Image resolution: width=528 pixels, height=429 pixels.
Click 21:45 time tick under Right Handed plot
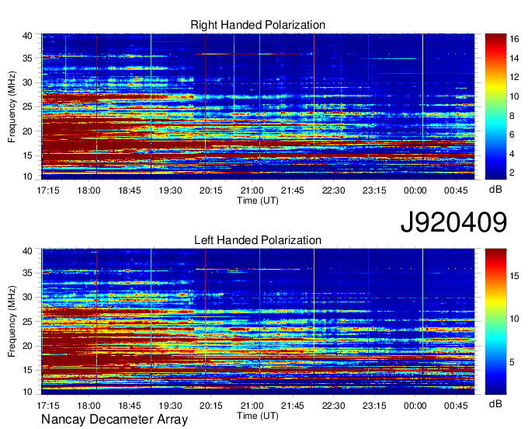pyautogui.click(x=293, y=190)
